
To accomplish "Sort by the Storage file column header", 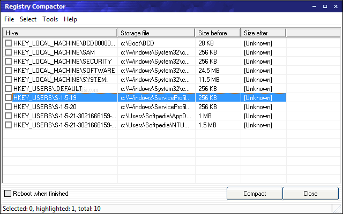I will (156, 33).
